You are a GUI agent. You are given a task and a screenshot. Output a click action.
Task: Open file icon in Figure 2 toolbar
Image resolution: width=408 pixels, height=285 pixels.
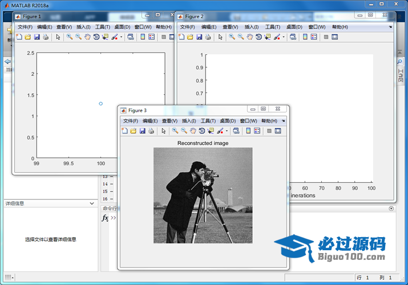(x=190, y=37)
